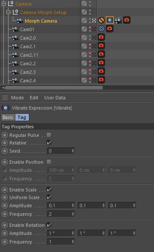The image size is (154, 252).
Task: Activate the Morph Camera active-camera crosshair
Action: (x=94, y=20)
